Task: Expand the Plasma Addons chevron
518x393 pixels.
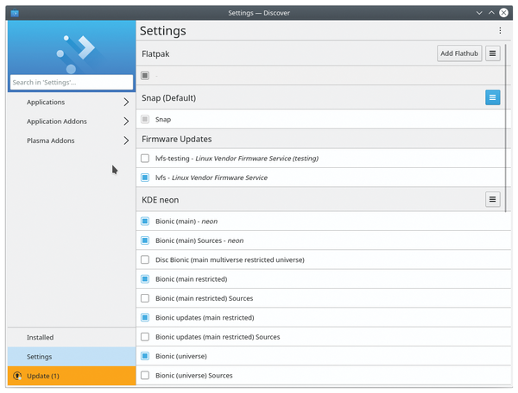Action: (126, 140)
